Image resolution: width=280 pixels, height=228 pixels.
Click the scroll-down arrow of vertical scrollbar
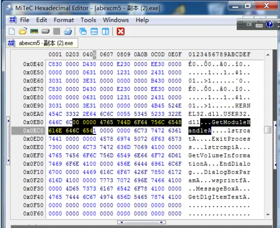point(268,214)
